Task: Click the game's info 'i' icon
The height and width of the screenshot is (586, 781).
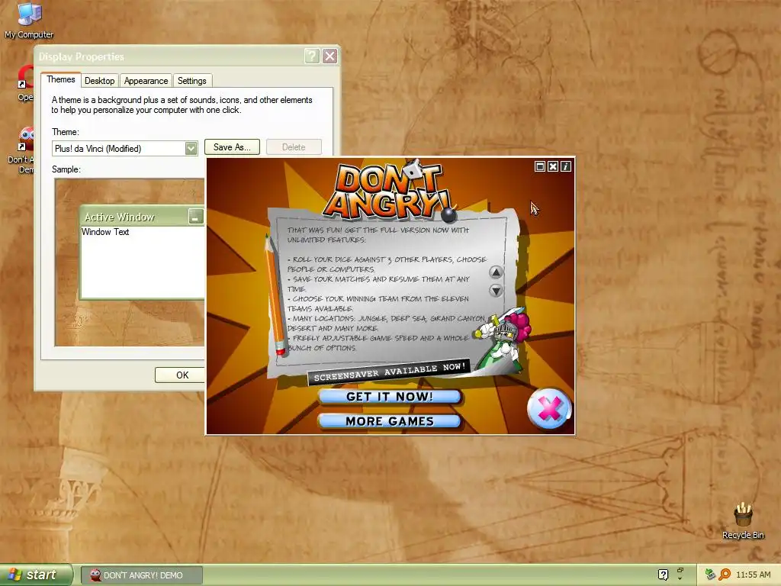Action: [x=566, y=166]
